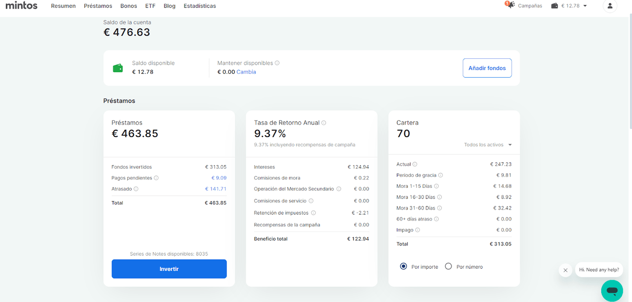Dismiss the 'Hi. Need any help?' chat prompt
The height and width of the screenshot is (302, 632).
coord(565,270)
